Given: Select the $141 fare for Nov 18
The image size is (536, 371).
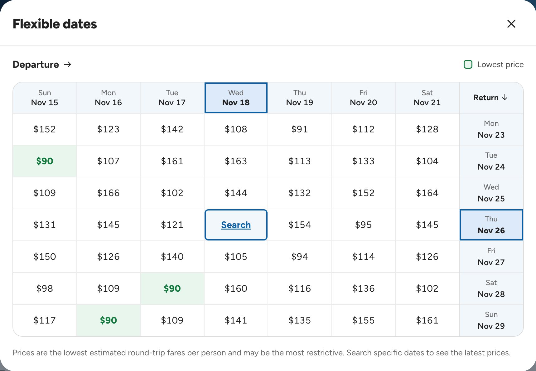Looking at the screenshot, I should coord(236,320).
